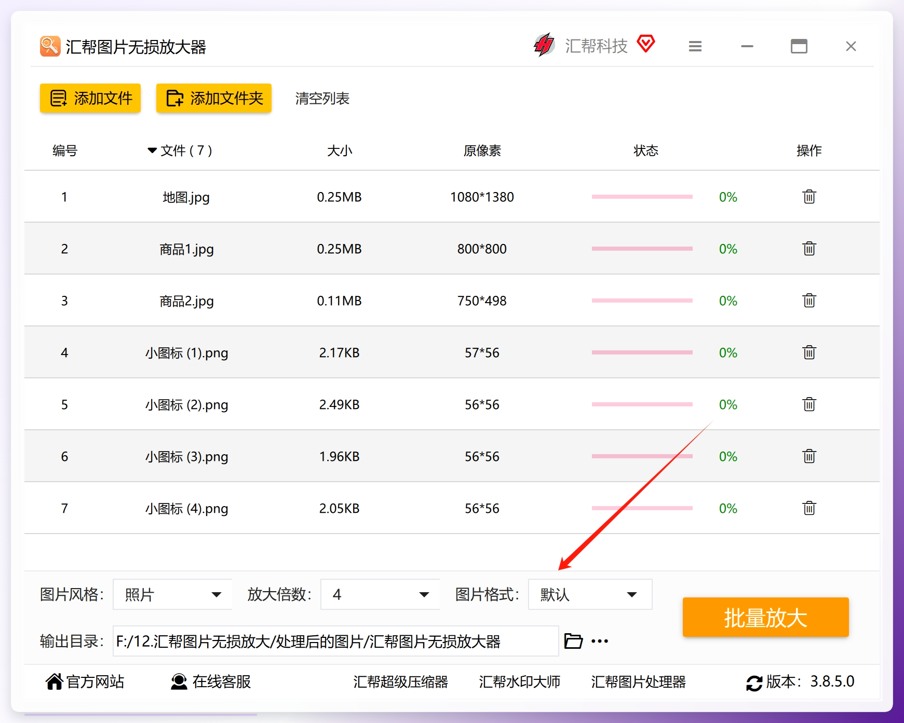The width and height of the screenshot is (904, 723).
Task: Click the 0.11MB size cell
Action: [x=340, y=301]
